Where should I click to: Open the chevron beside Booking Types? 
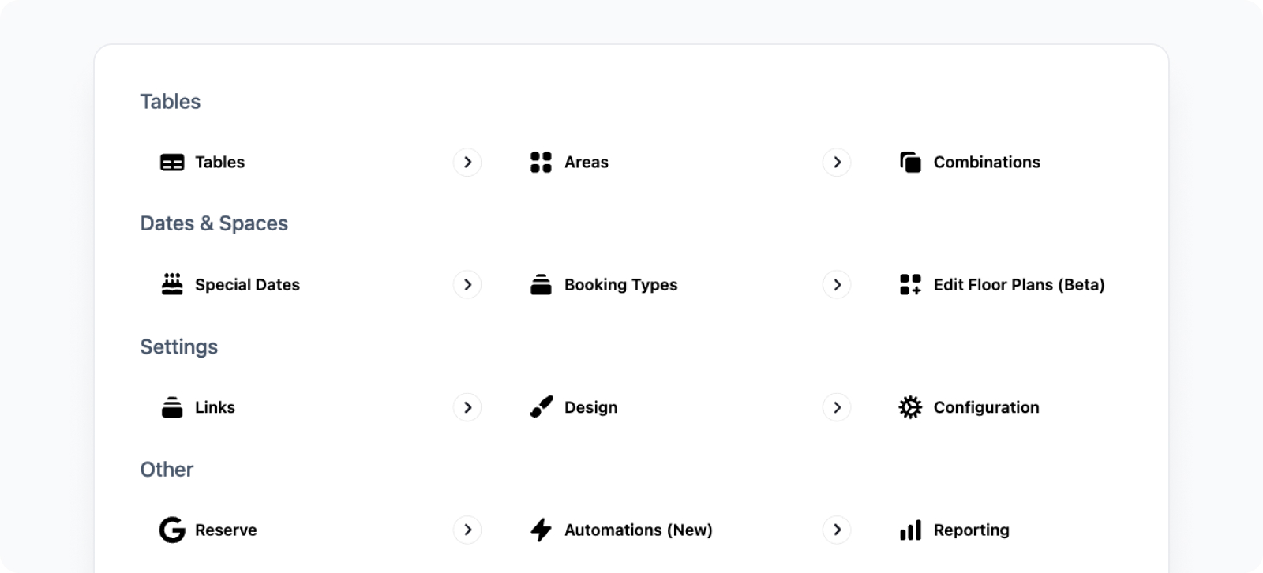click(837, 284)
